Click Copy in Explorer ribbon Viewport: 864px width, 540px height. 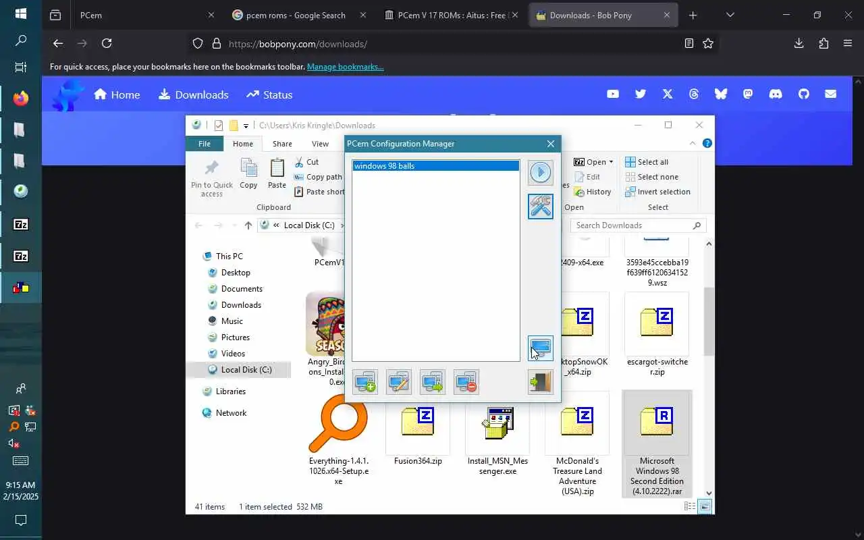(x=248, y=174)
